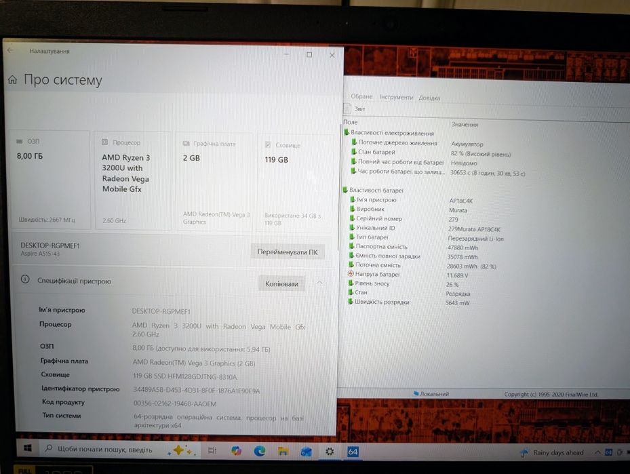The height and width of the screenshot is (474, 630).
Task: Open File Explorer from the taskbar
Action: [283, 452]
